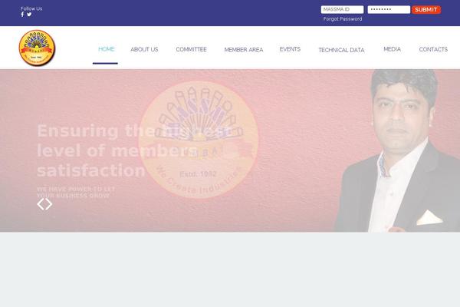This screenshot has width=460, height=307.
Task: Open the Facebook page icon
Action: coord(22,15)
